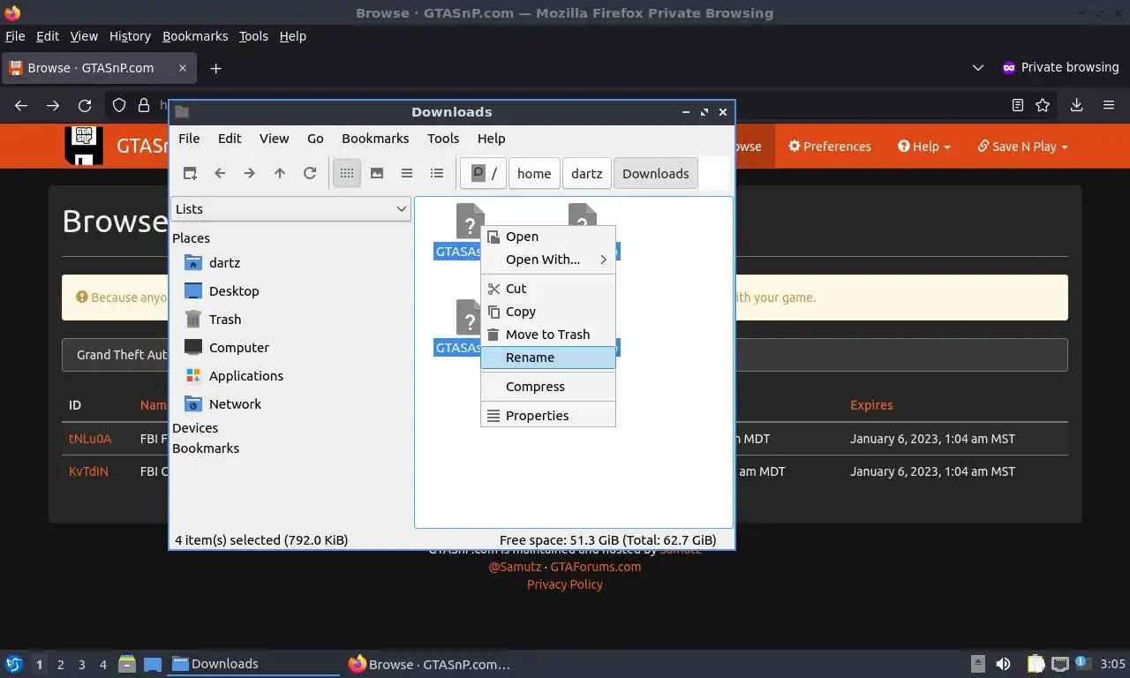
Task: Expand the 'Open With...' submenu
Action: pos(547,260)
